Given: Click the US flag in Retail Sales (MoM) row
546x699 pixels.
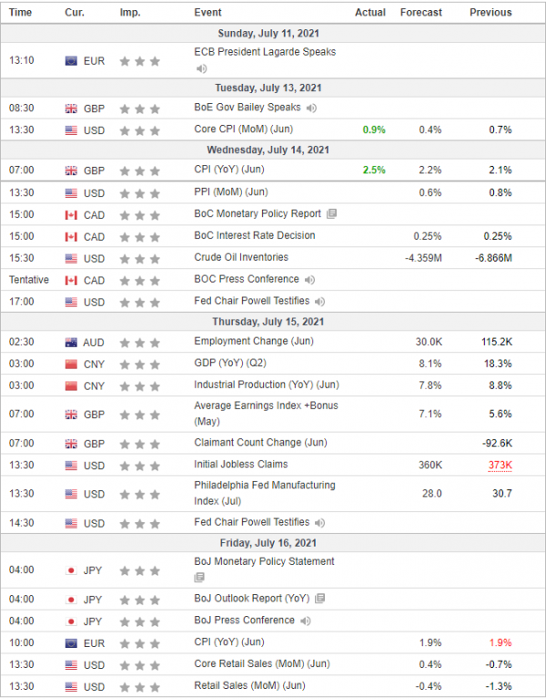Looking at the screenshot, I should tap(71, 687).
